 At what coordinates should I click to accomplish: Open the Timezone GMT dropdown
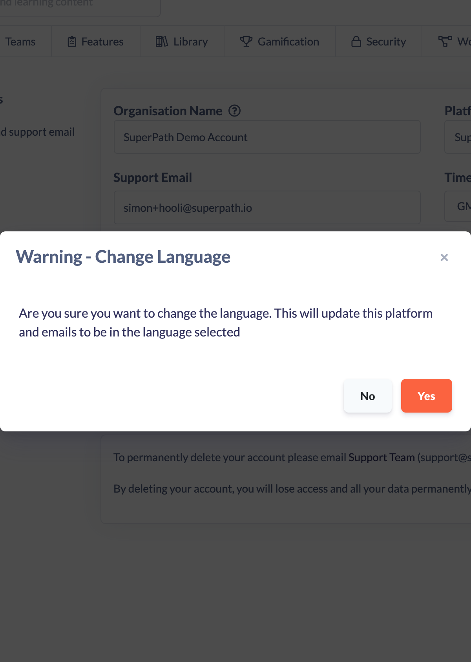pos(458,206)
